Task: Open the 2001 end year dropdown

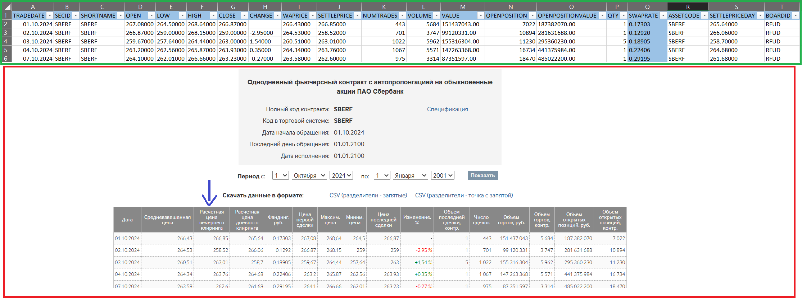Action: point(443,175)
